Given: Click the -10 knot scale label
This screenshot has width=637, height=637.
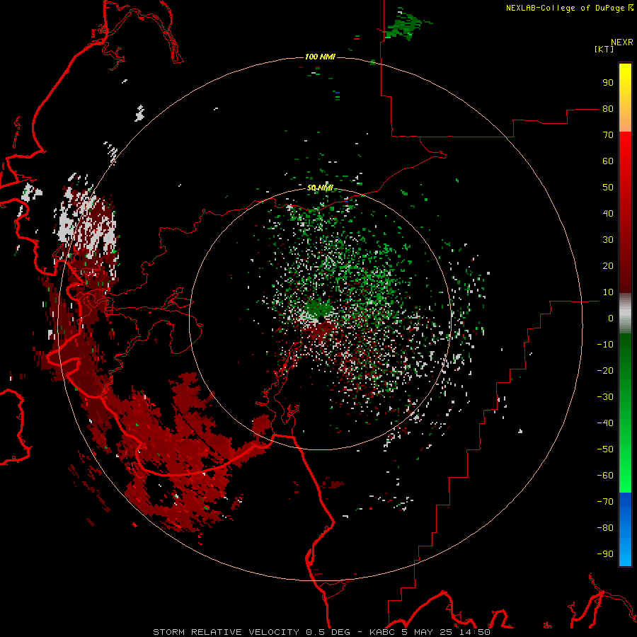Looking at the screenshot, I should 605,345.
